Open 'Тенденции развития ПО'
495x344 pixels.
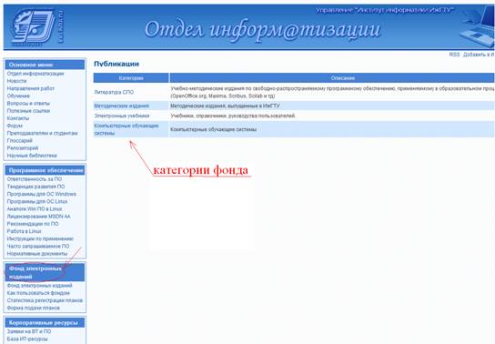pyautogui.click(x=35, y=187)
